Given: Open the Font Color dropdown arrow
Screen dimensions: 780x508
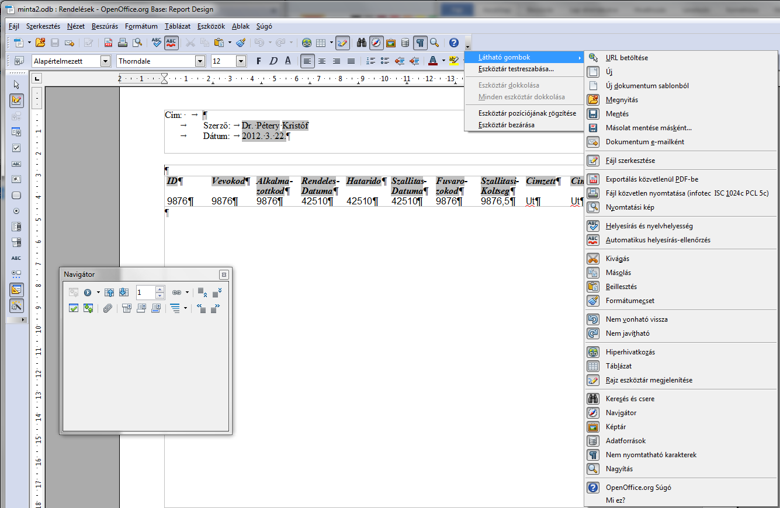Looking at the screenshot, I should (443, 61).
